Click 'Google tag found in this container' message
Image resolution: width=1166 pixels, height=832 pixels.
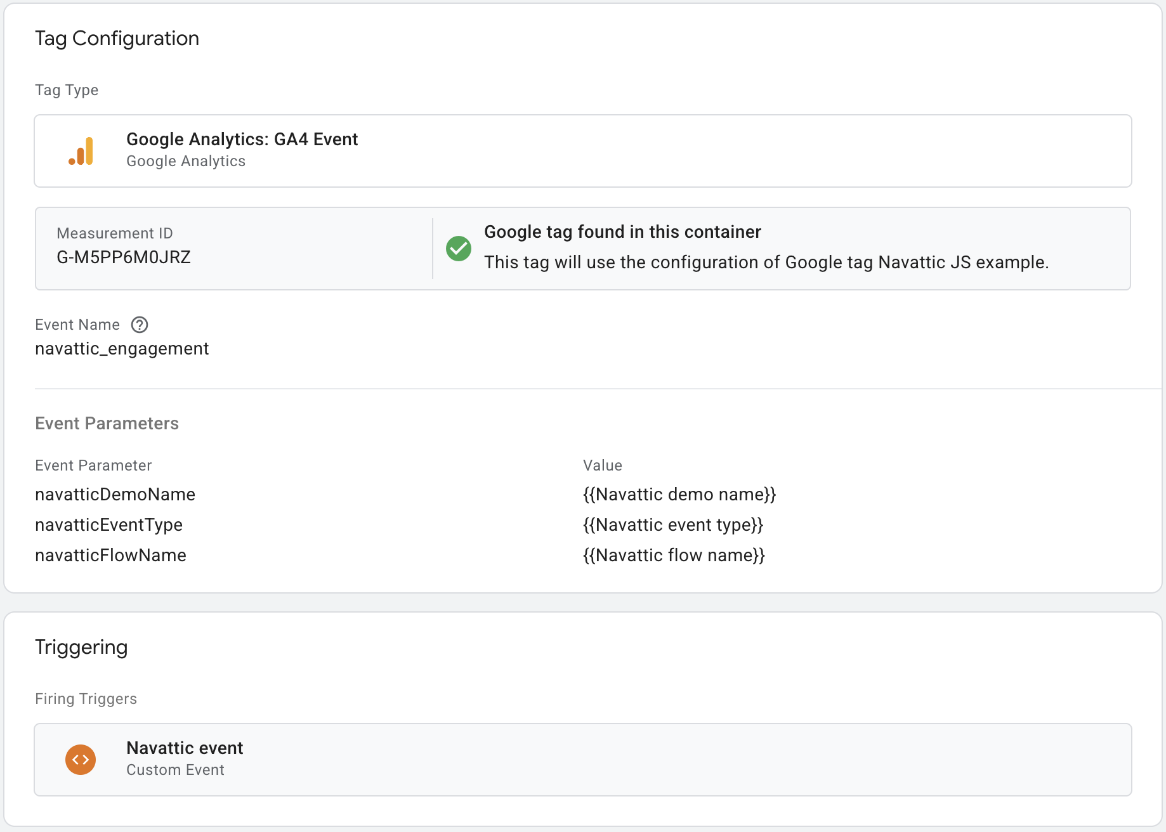click(x=622, y=232)
